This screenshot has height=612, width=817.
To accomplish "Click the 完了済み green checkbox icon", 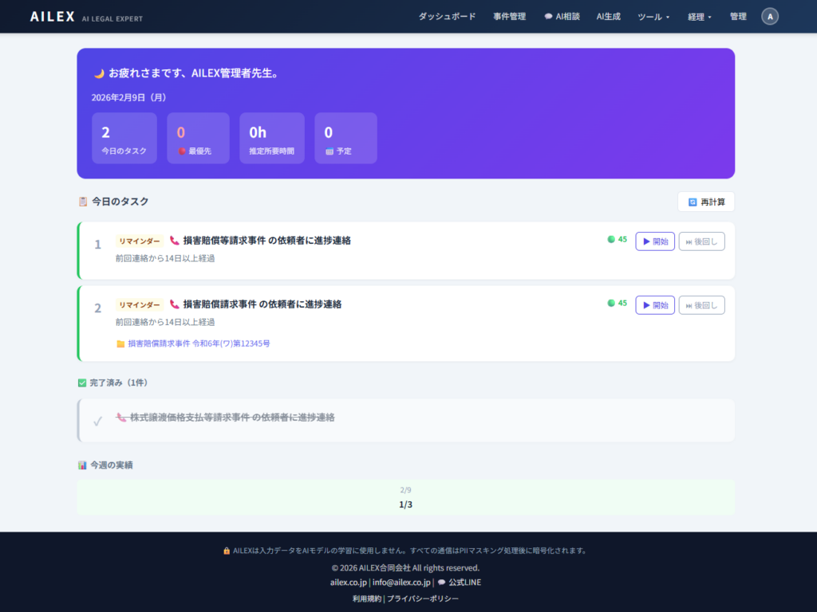I will click(x=82, y=382).
